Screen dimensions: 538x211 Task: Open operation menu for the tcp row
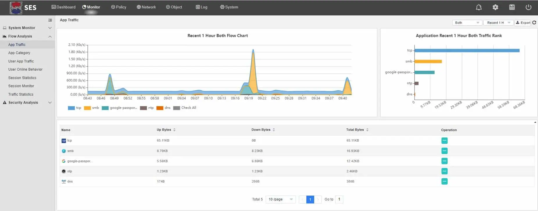pyautogui.click(x=444, y=141)
